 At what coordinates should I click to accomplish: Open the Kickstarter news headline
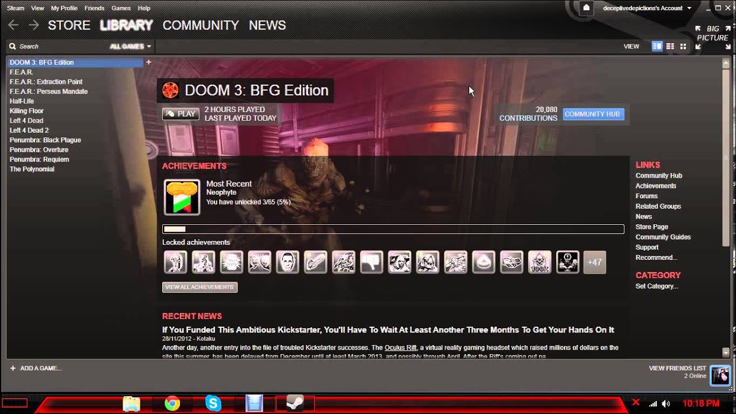388,330
